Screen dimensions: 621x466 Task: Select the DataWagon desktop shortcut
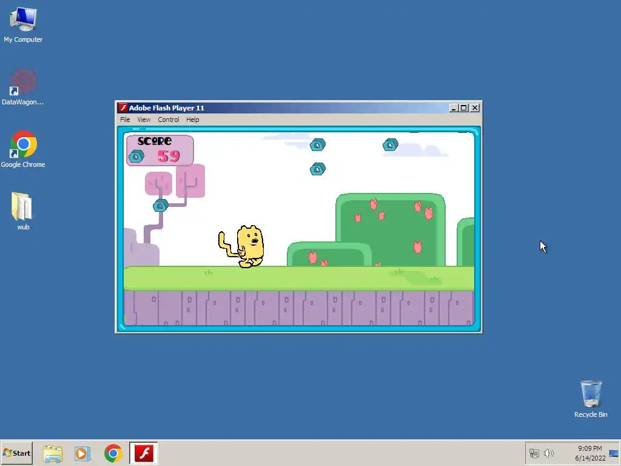pyautogui.click(x=22, y=87)
